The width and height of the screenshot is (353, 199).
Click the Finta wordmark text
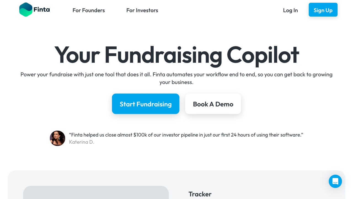[42, 10]
